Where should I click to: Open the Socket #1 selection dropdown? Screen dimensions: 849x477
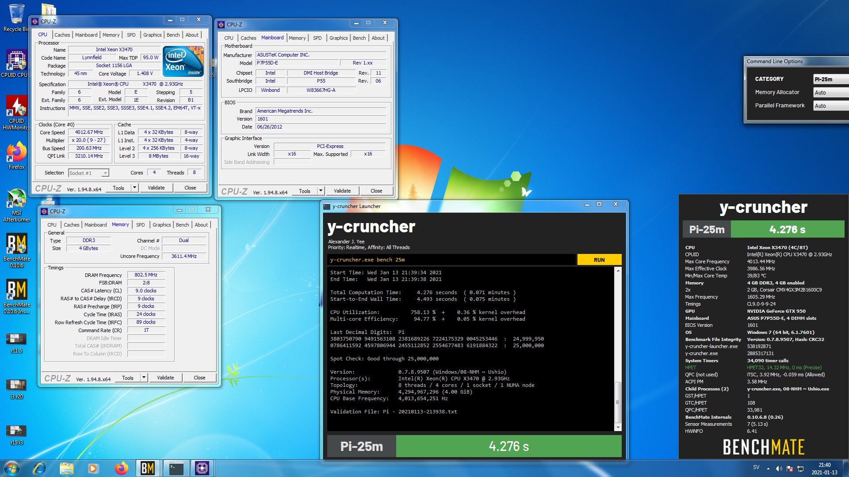point(89,173)
